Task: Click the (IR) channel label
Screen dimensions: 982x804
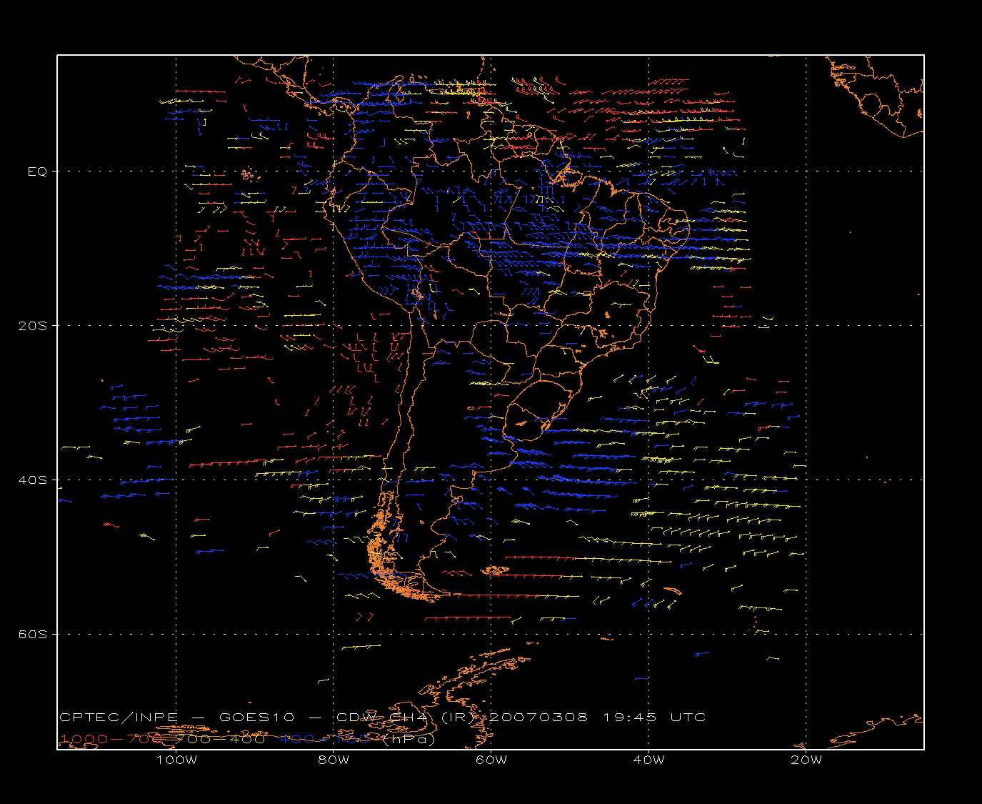Action: [x=457, y=717]
